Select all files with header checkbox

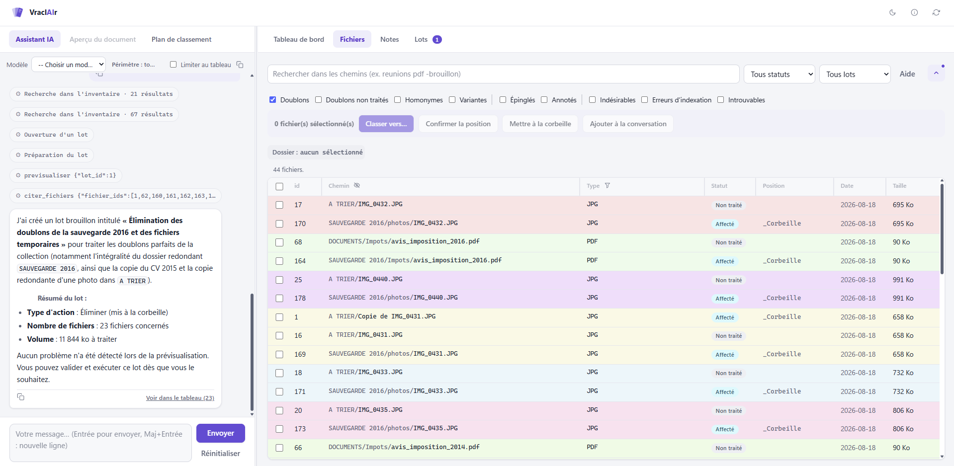[279, 186]
